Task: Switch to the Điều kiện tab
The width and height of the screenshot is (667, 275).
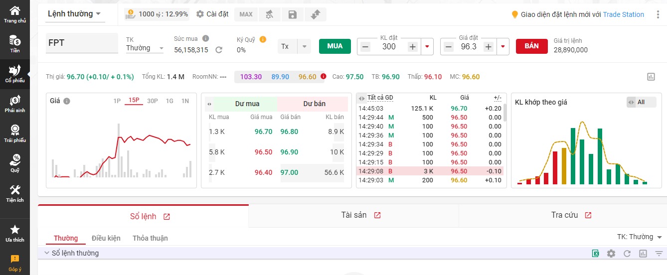Action: 106,238
